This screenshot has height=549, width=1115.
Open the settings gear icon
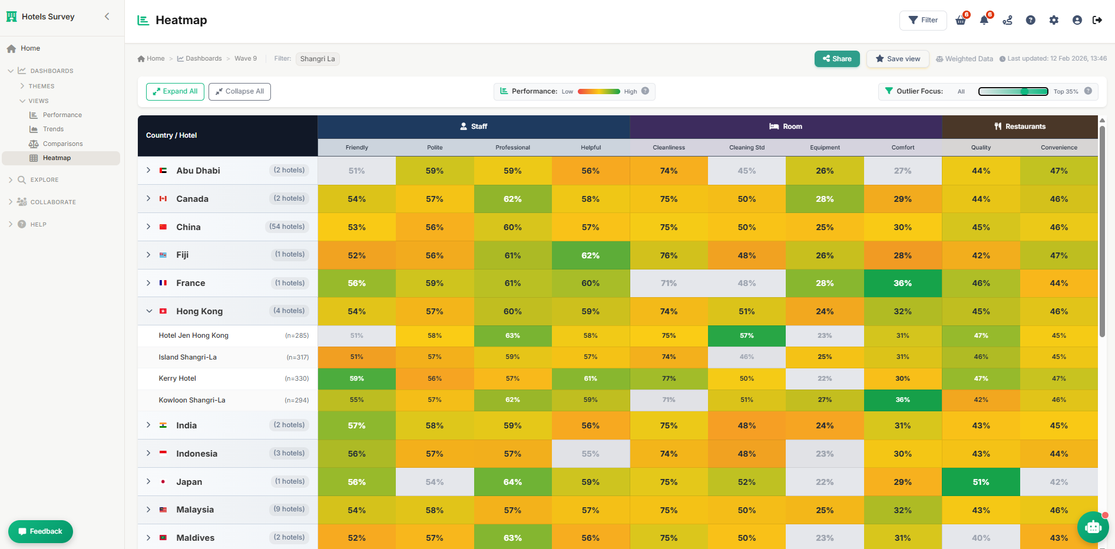tap(1054, 19)
